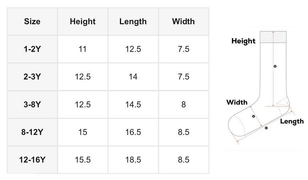The width and height of the screenshot is (308, 180).
Task: Click the Width label on sock diagram
Action: click(x=237, y=102)
